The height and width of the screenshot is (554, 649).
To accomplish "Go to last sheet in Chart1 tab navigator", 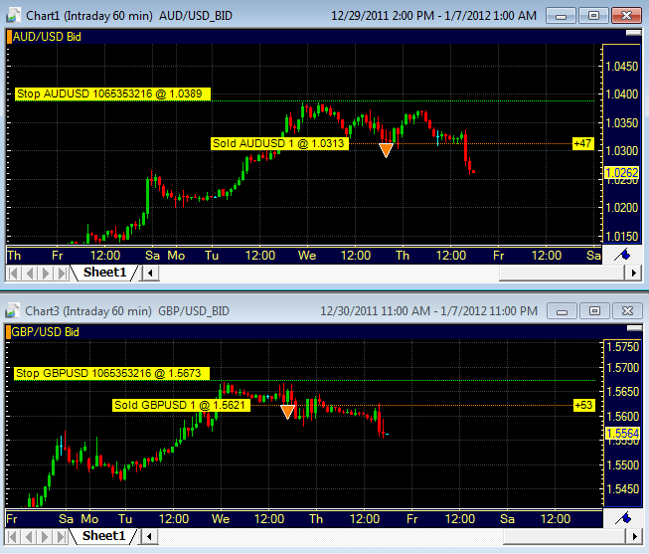I will point(62,274).
